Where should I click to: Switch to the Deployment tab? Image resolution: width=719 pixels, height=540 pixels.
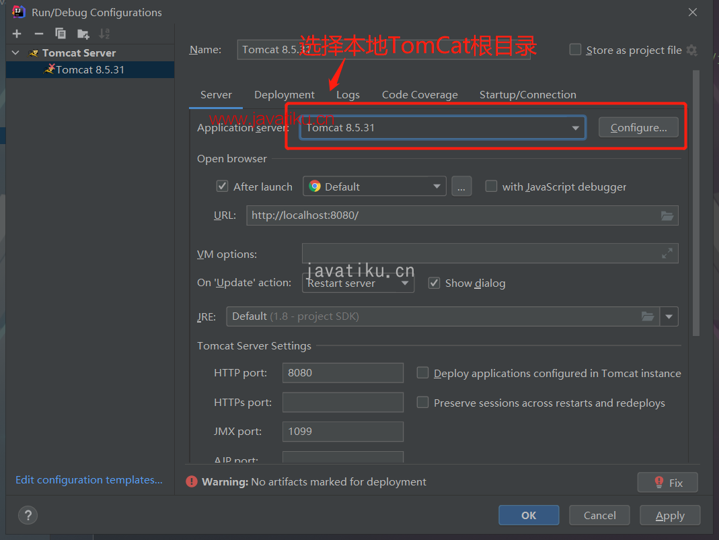[x=285, y=94]
